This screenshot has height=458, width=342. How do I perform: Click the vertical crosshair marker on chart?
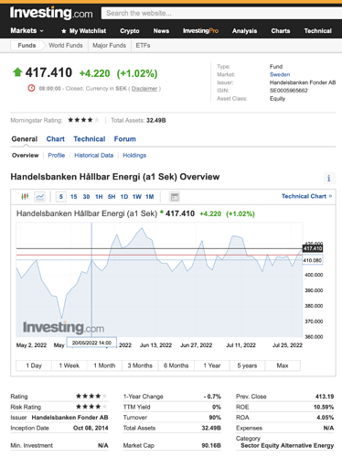pos(91,279)
